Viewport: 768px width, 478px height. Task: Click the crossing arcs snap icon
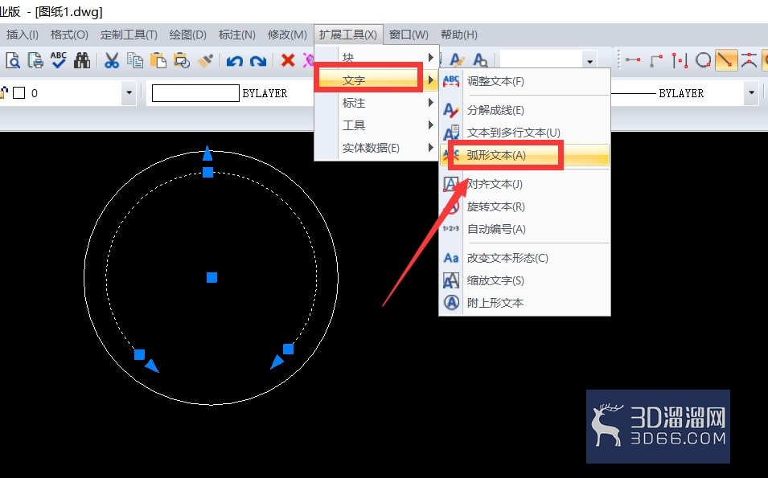click(x=749, y=60)
